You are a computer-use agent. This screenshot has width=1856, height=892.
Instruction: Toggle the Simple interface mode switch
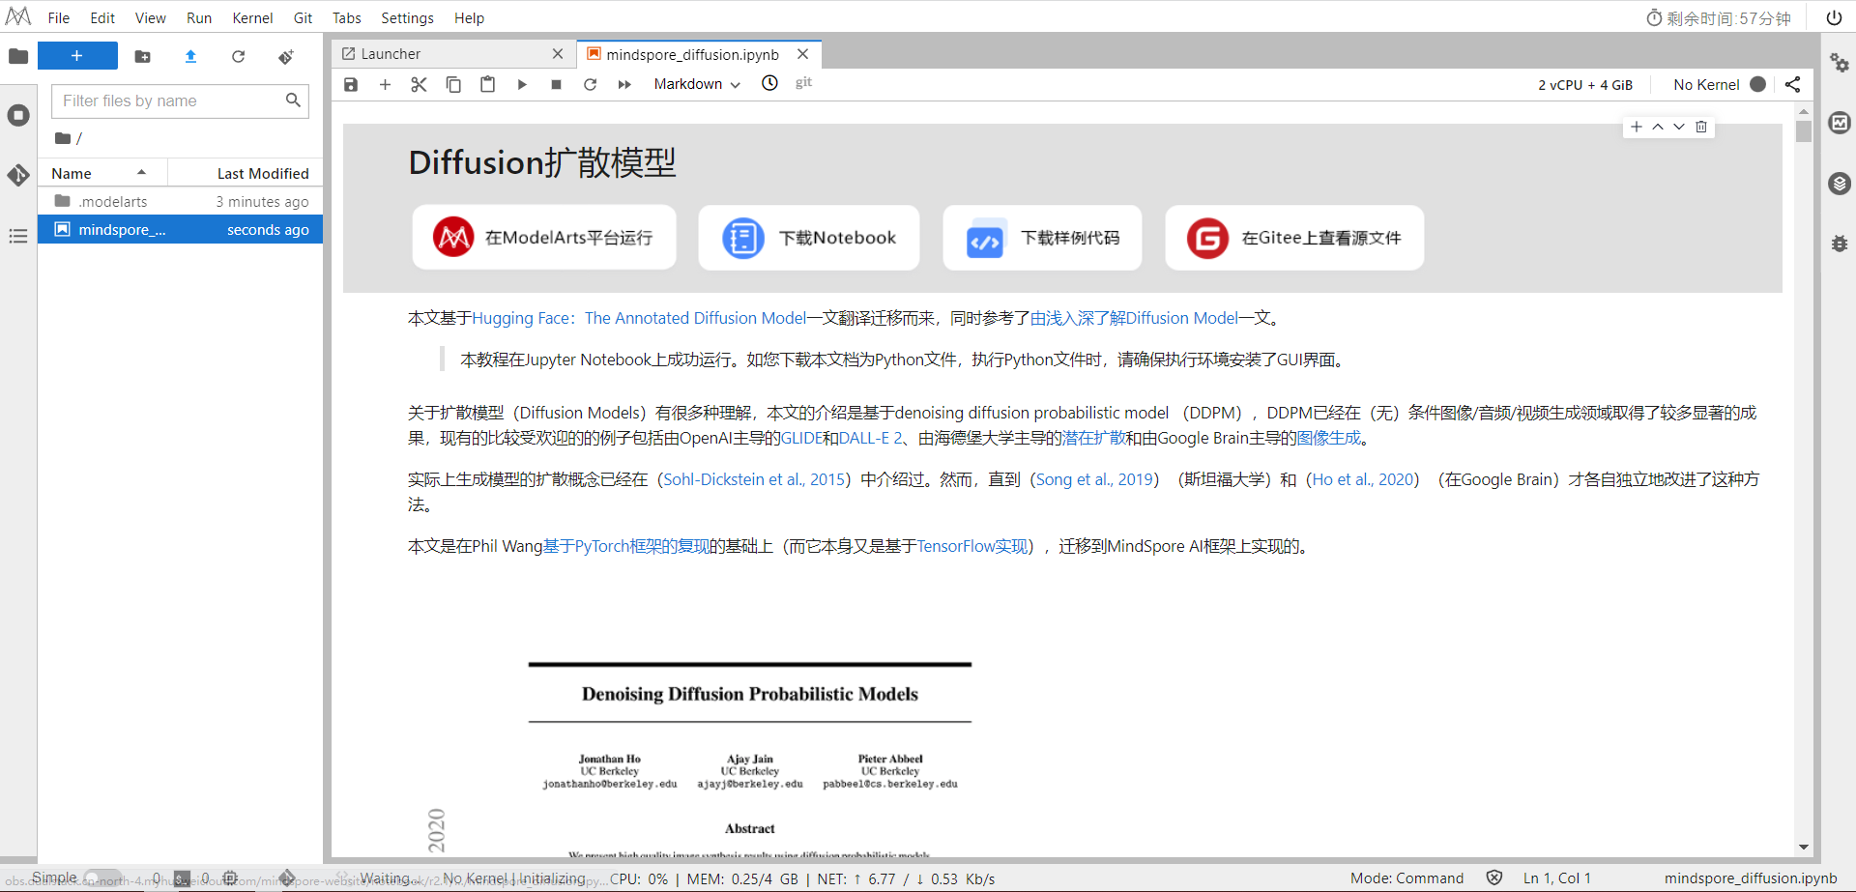click(101, 878)
